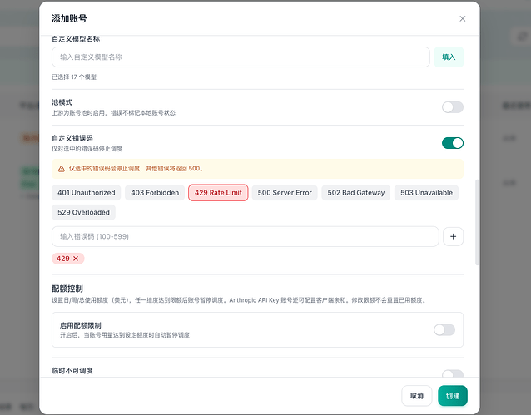The image size is (531, 415).
Task: Click the 上游为账号池时启用 description text
Action: (x=113, y=113)
